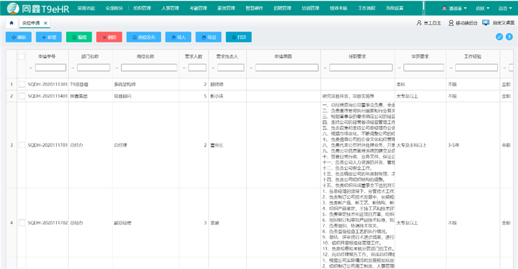This screenshot has width=518, height=269.
Task: Toggle the select-all header checkbox
Action: pyautogui.click(x=21, y=57)
